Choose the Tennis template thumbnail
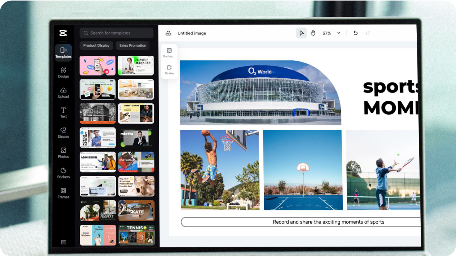This screenshot has width=456, height=256. (136, 235)
